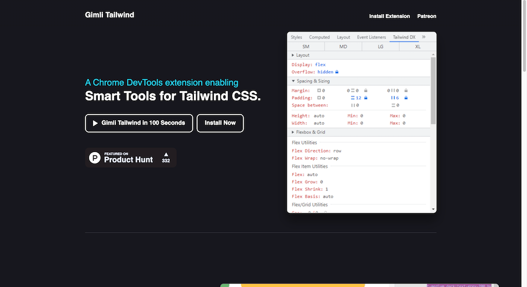Show more DevTools tabs with chevron

(x=423, y=37)
